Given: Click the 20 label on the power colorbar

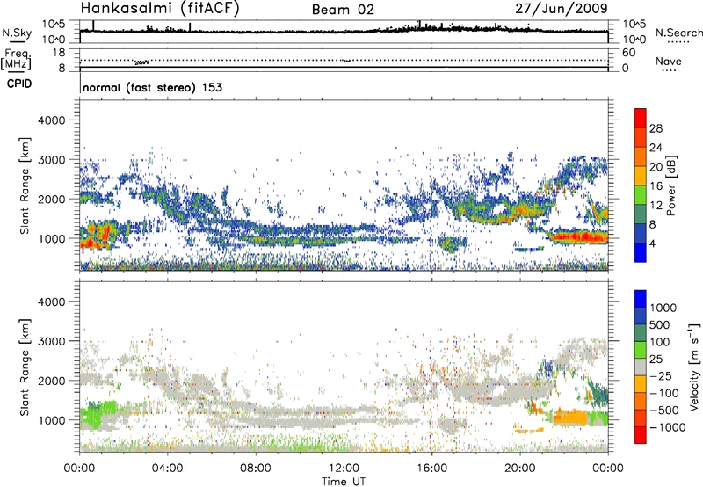Looking at the screenshot, I should (656, 167).
